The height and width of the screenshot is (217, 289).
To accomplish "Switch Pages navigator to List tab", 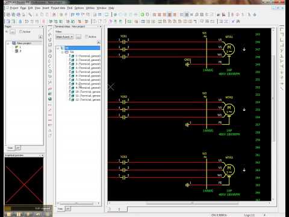I will (x=17, y=148).
